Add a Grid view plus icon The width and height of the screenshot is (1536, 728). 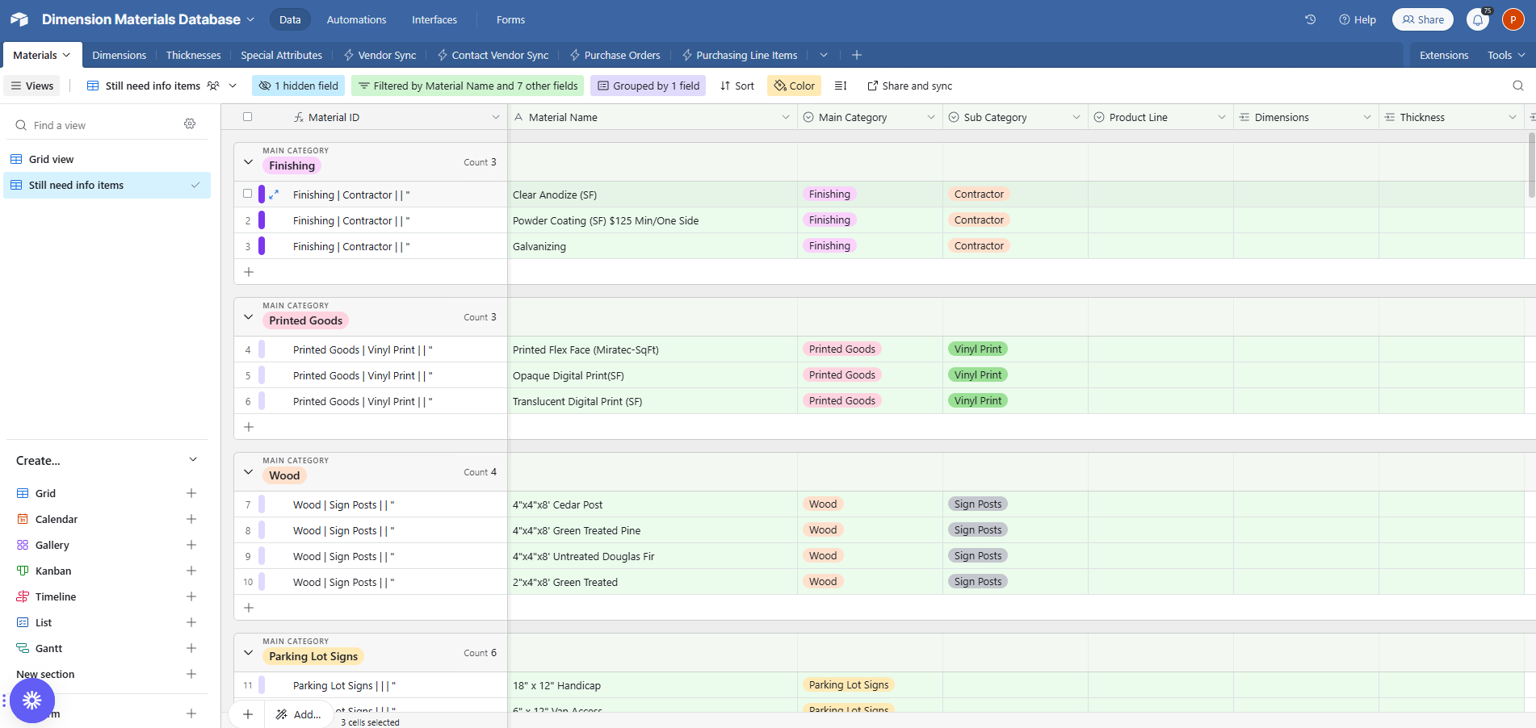point(191,493)
